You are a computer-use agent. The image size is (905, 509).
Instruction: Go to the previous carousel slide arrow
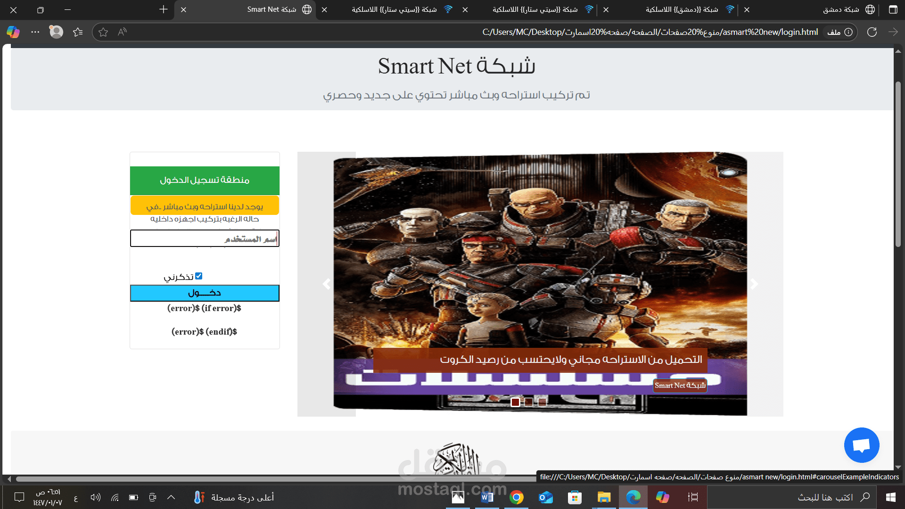[326, 284]
